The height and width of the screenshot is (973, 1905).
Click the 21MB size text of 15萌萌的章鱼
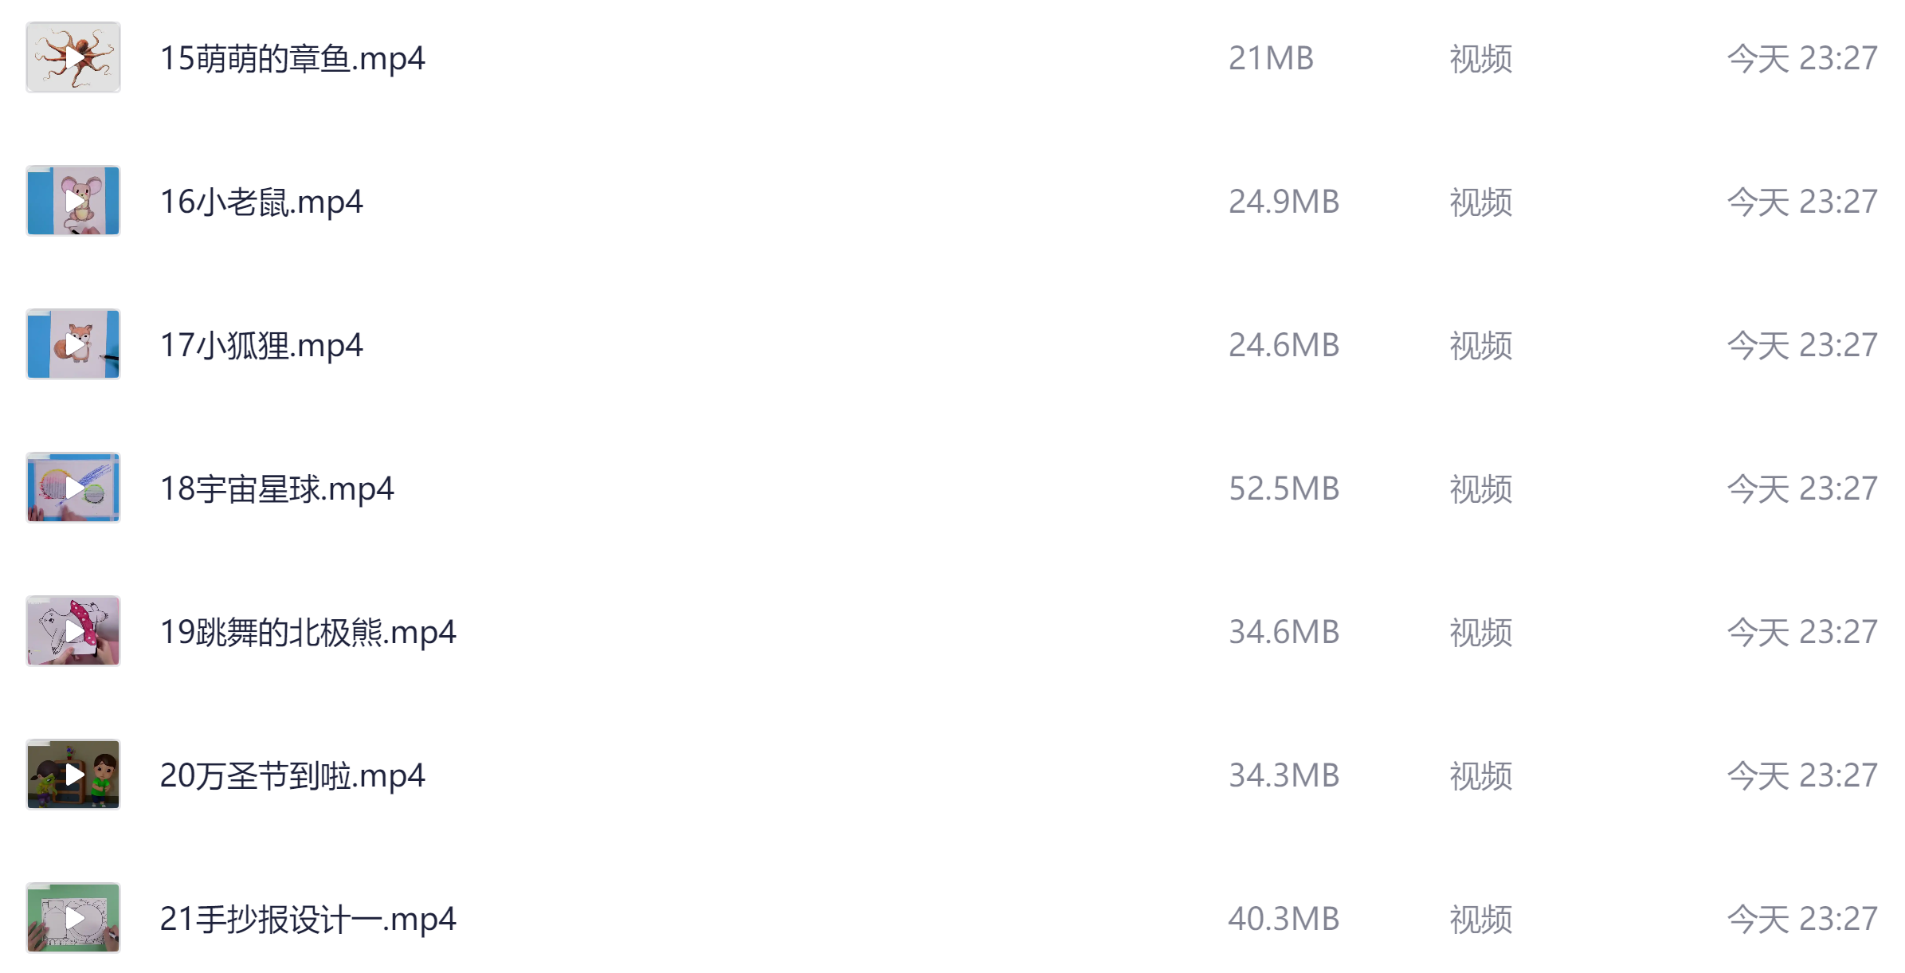1272,57
